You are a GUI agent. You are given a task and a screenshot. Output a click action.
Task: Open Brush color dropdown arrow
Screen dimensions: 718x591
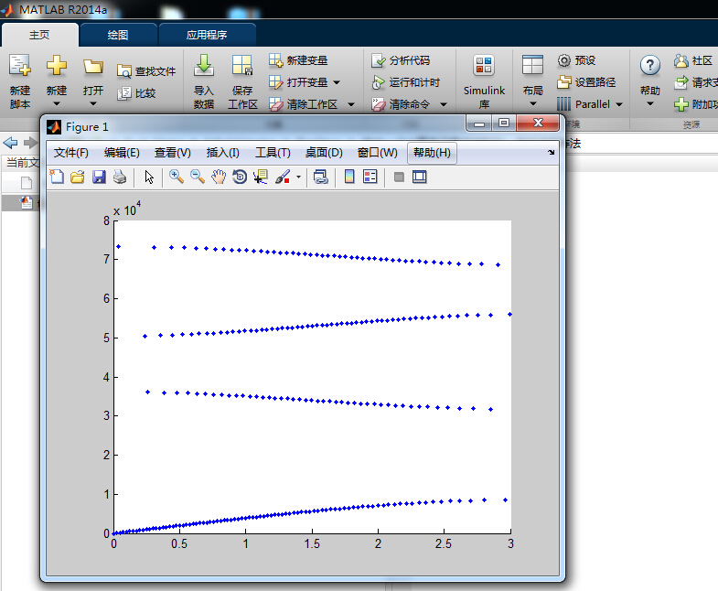[298, 177]
